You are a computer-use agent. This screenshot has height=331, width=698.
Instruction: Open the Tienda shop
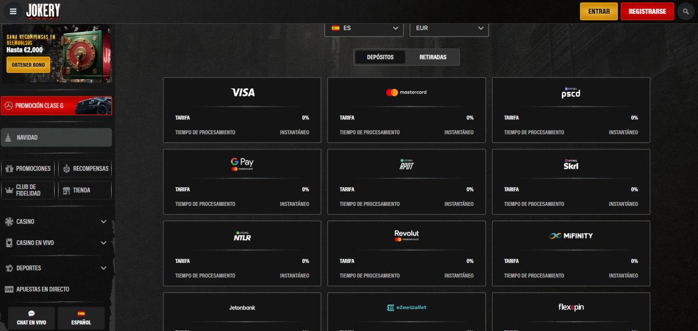point(85,190)
